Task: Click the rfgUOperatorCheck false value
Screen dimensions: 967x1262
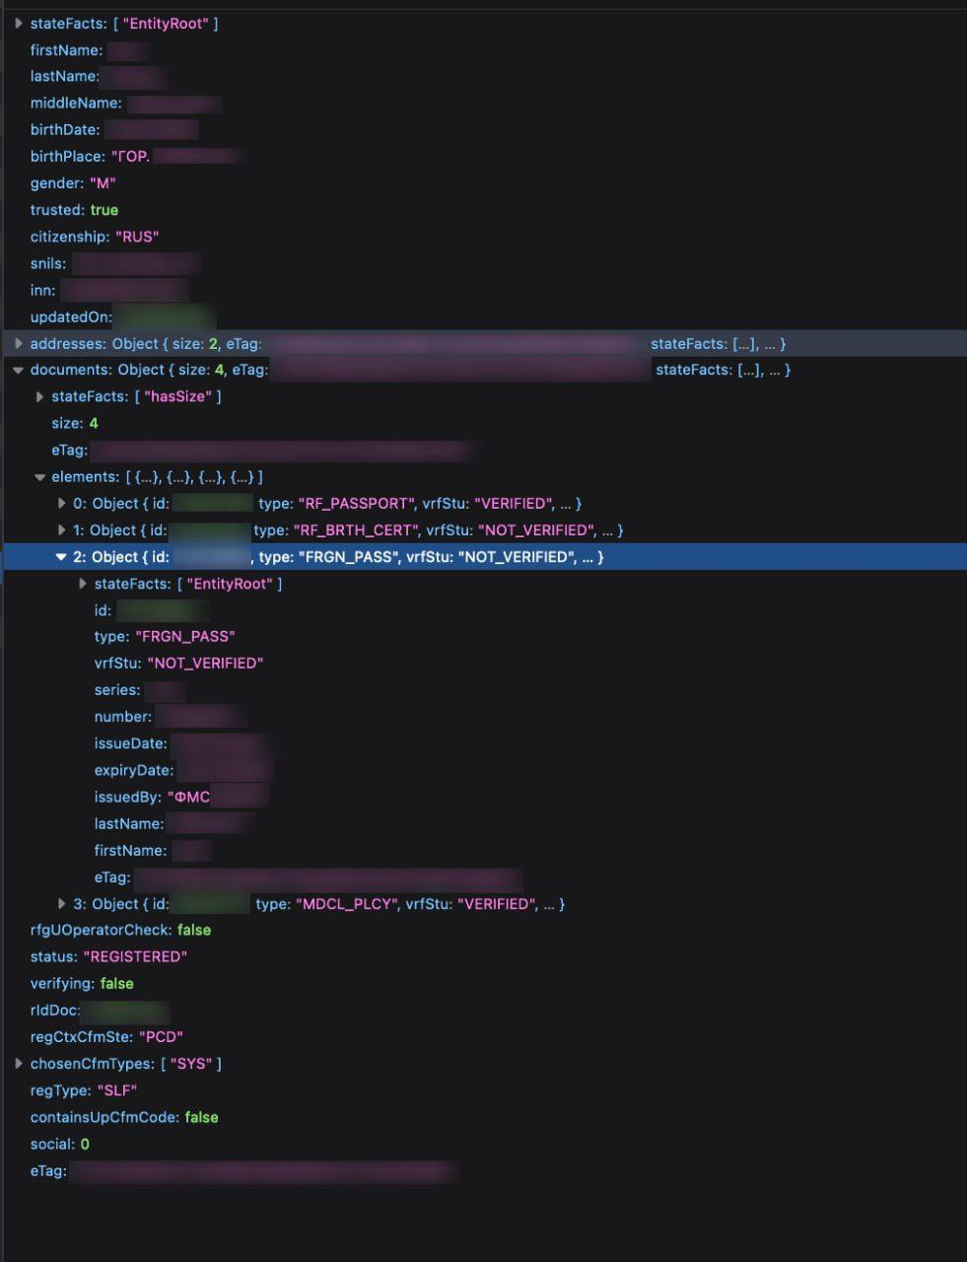Action: point(194,931)
